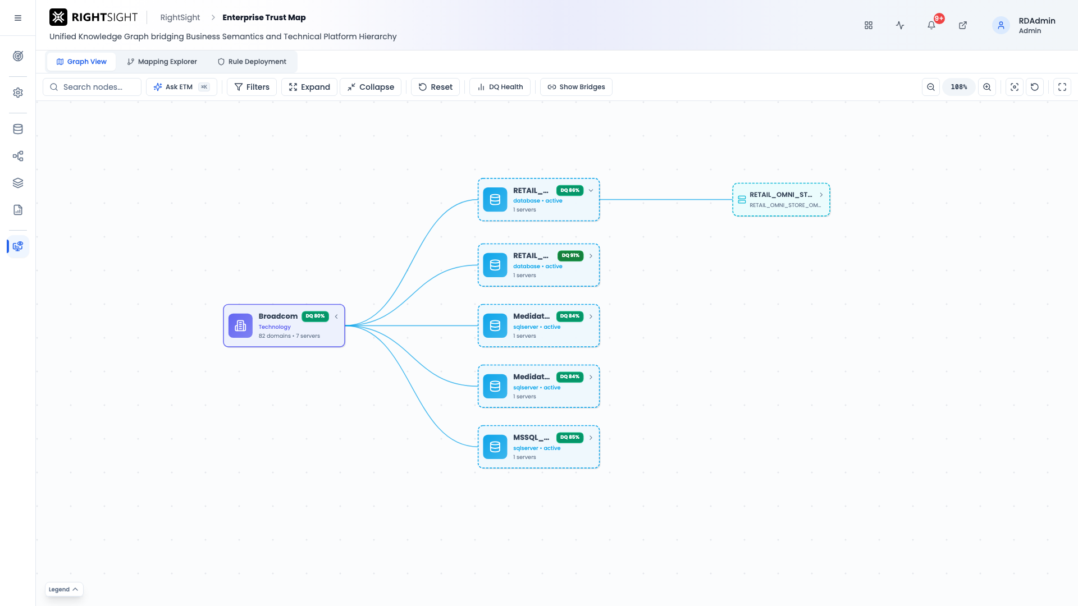
Task: Click the DQ 91% badge
Action: coord(570,256)
